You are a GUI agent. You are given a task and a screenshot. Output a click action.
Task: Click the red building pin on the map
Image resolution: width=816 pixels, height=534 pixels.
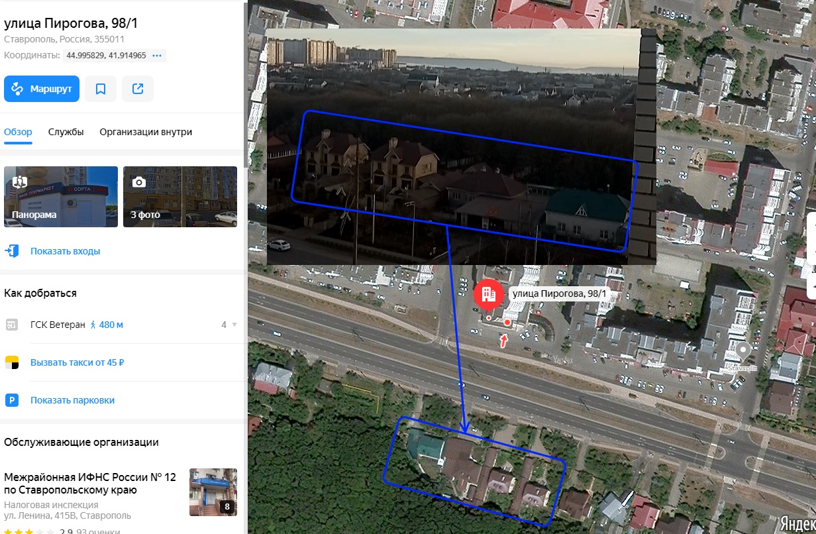coord(489,293)
